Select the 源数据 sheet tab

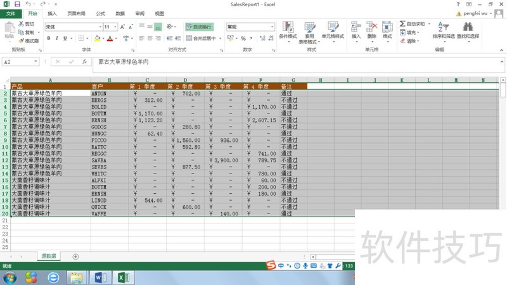point(49,256)
